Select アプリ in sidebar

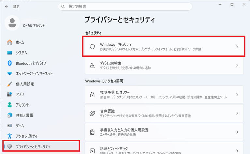point(41,94)
